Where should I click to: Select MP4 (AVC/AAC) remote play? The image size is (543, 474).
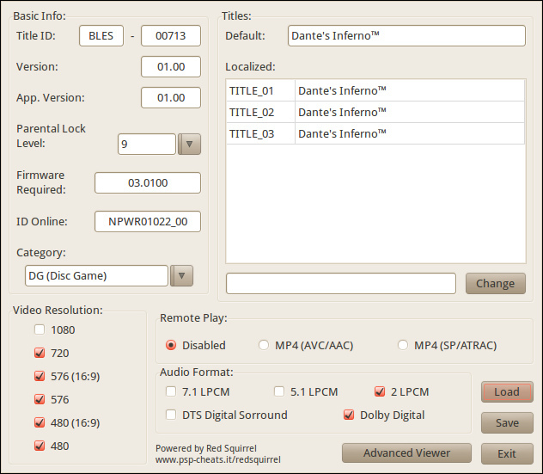tap(264, 345)
